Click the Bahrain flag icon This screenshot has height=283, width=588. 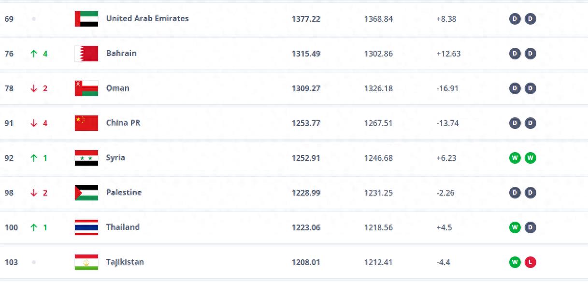click(86, 54)
